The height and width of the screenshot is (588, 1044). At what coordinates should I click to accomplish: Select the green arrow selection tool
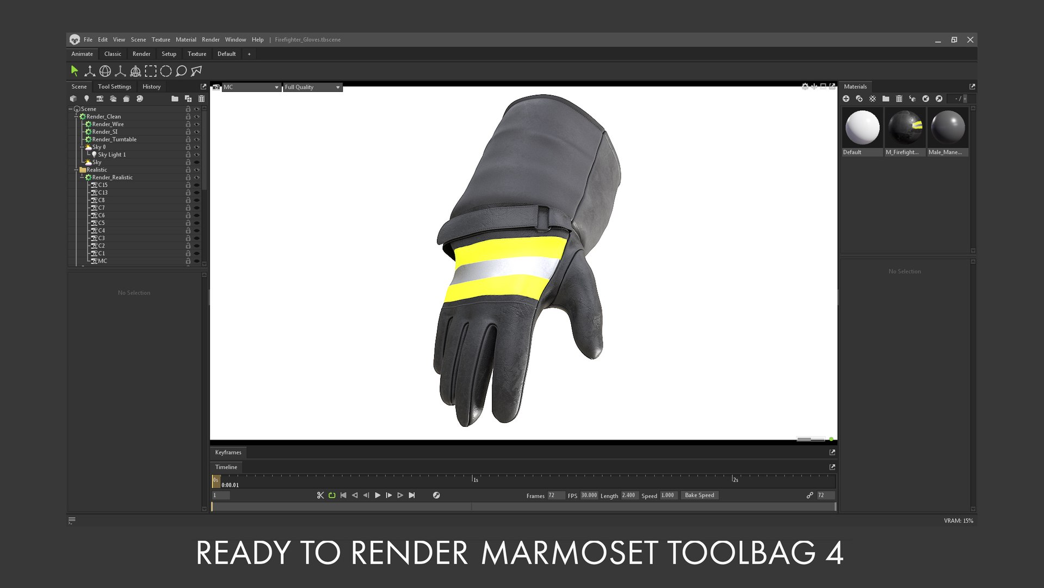(x=75, y=71)
